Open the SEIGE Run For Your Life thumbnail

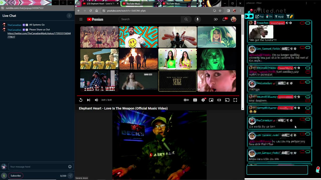[x=178, y=81]
